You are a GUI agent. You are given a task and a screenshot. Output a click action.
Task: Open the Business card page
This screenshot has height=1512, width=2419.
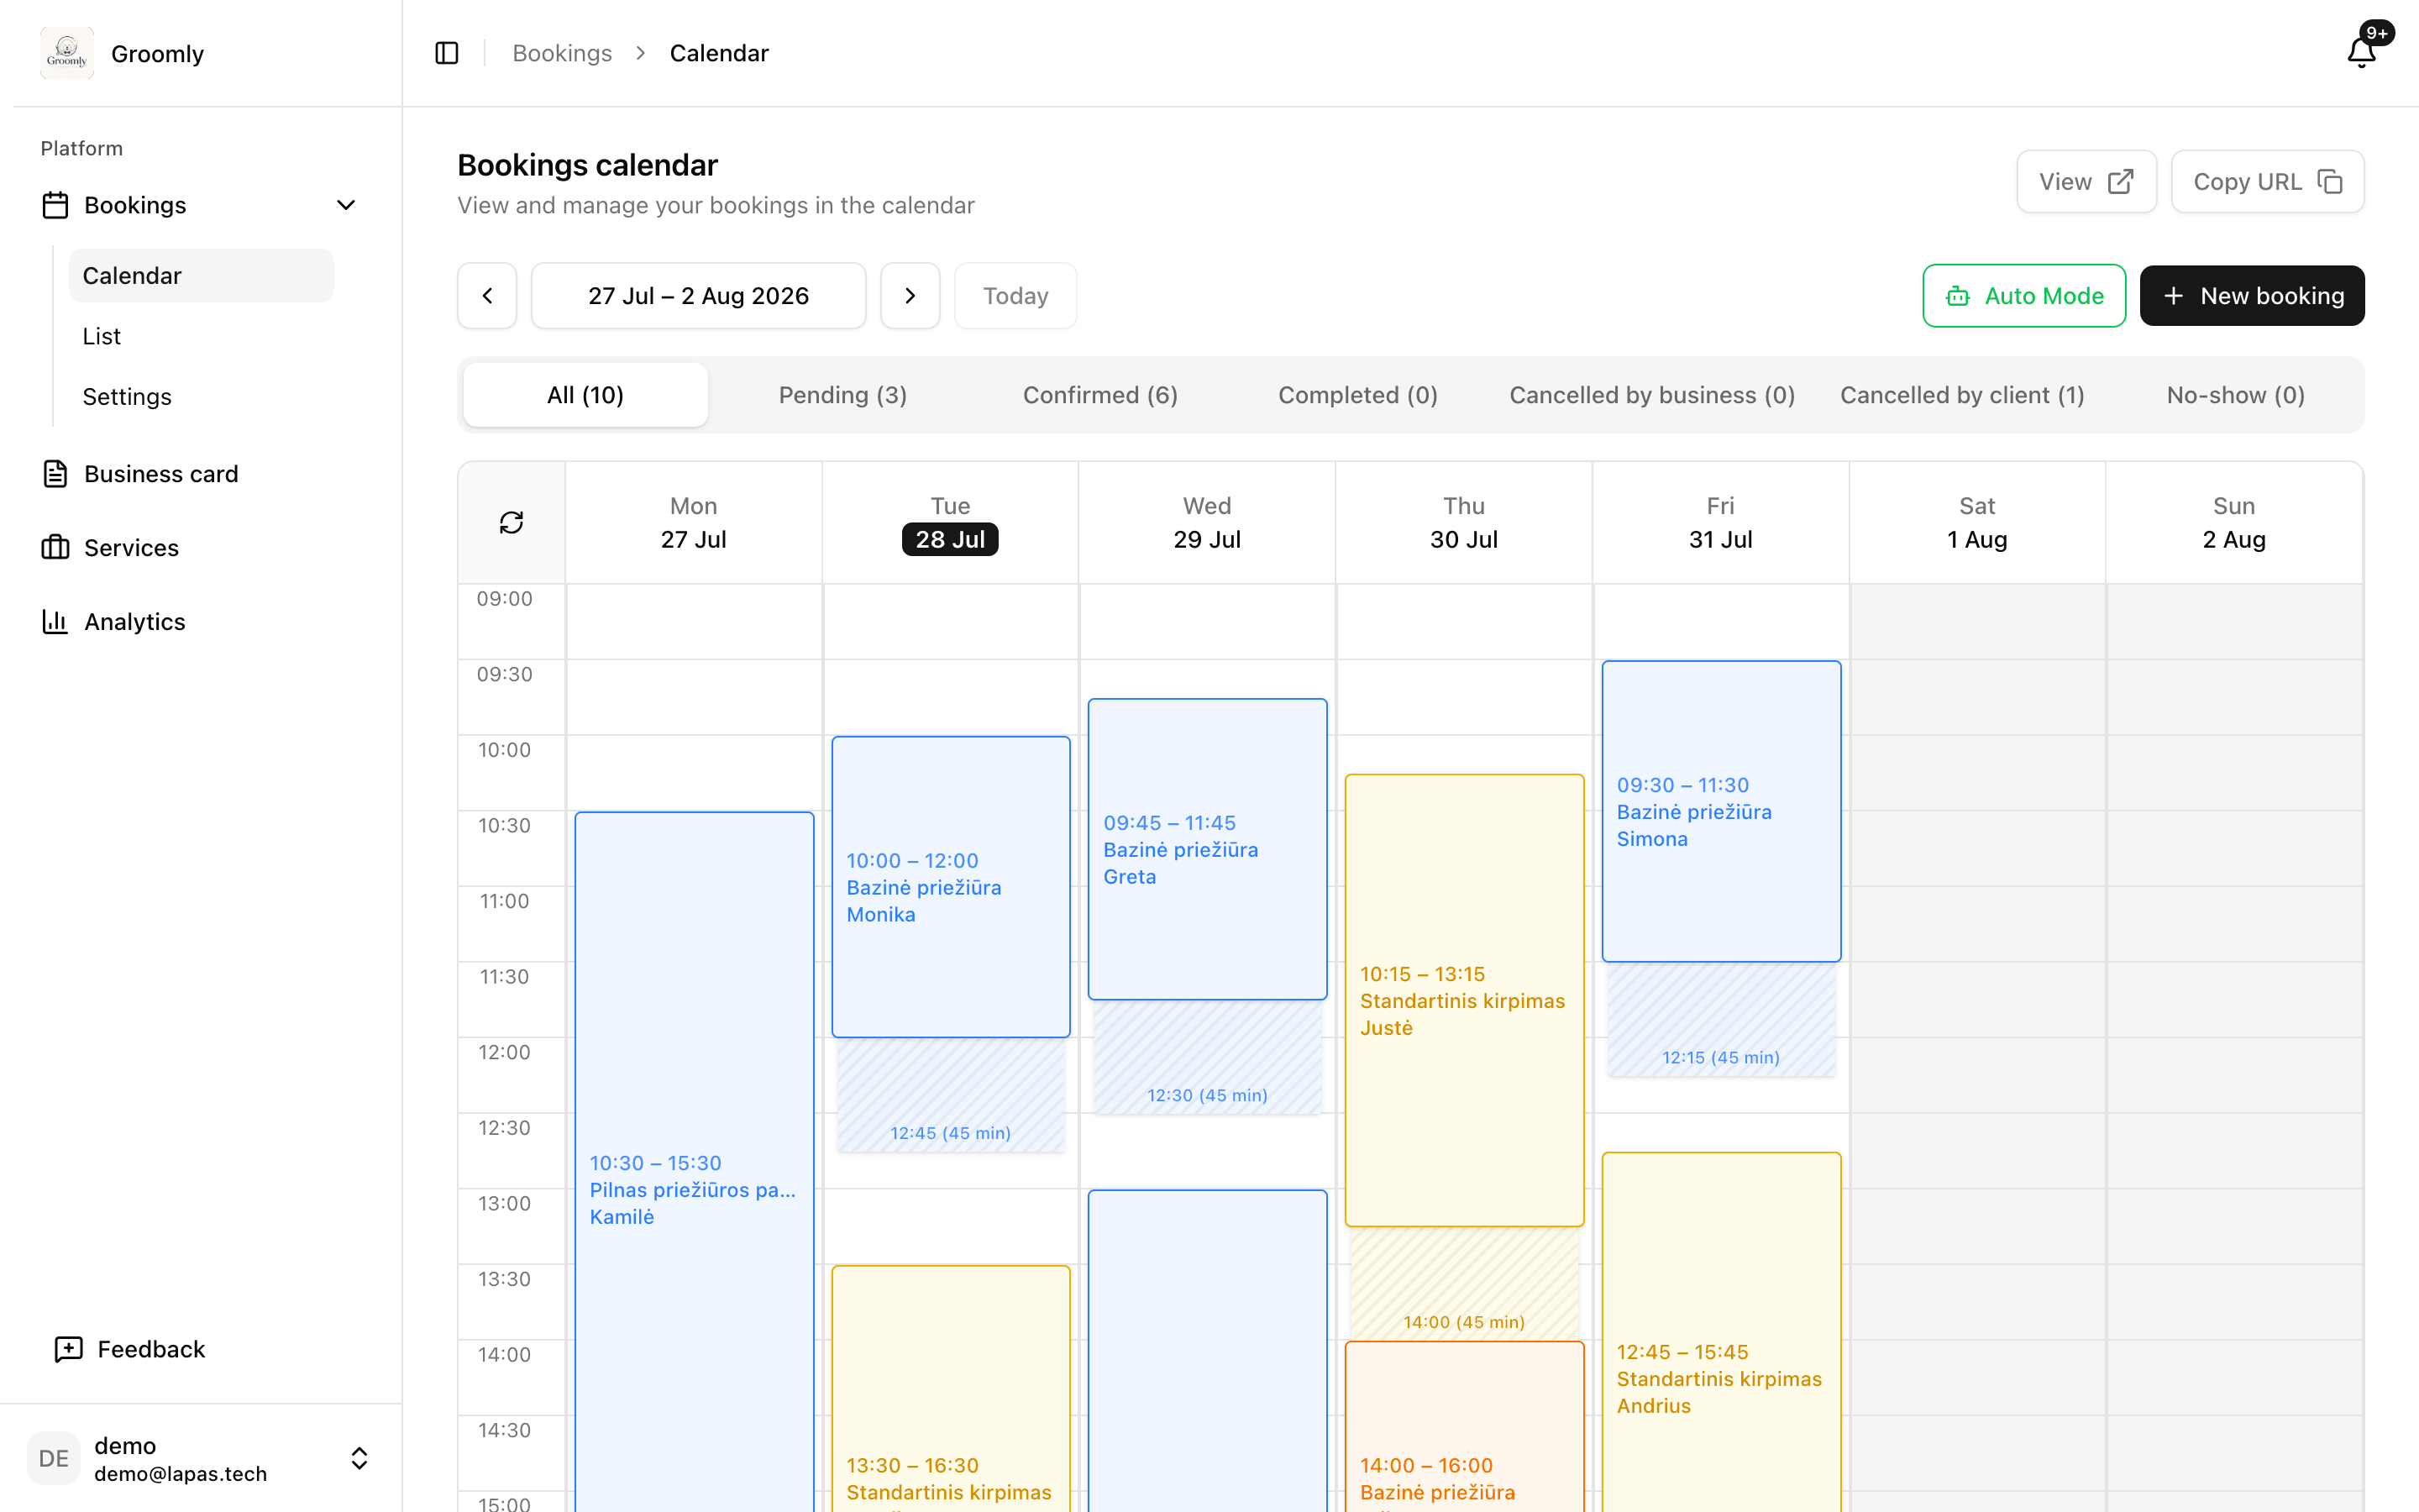coord(201,474)
